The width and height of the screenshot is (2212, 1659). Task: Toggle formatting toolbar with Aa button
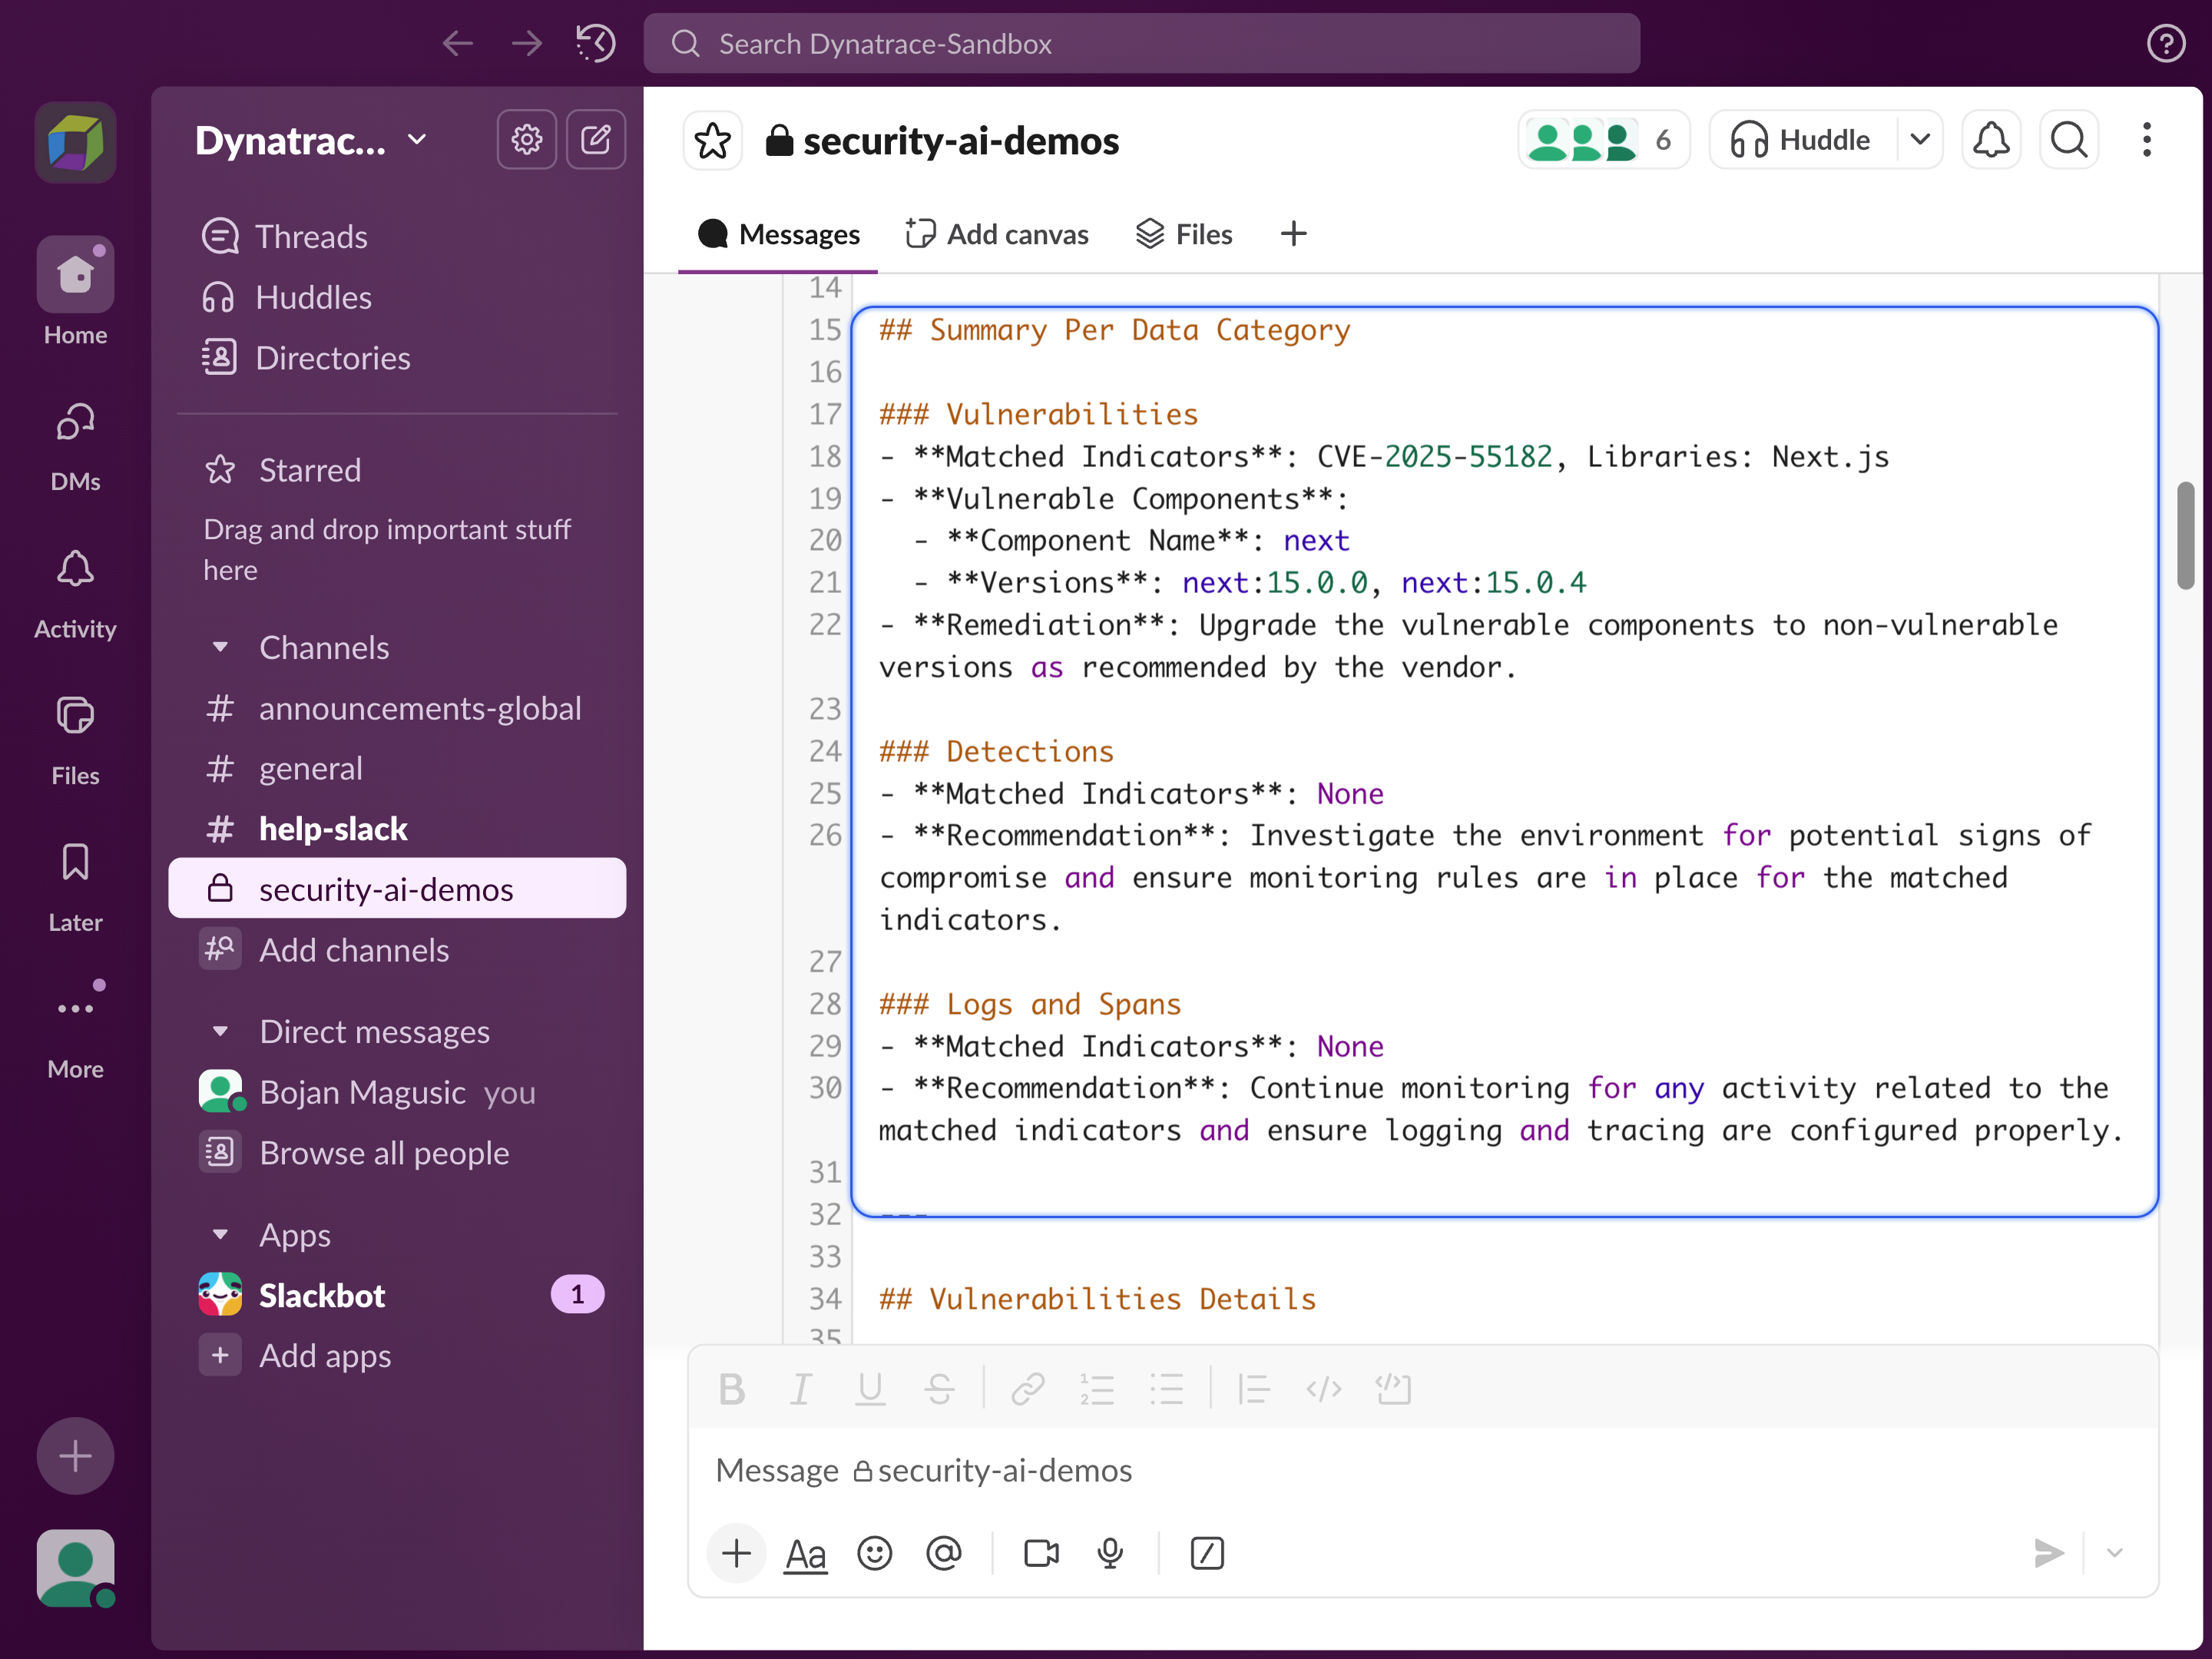(806, 1553)
